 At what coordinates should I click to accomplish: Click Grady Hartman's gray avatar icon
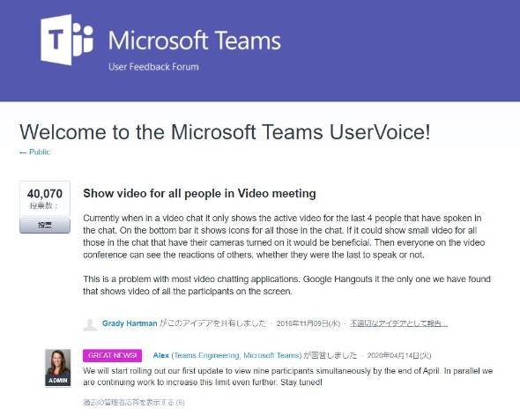tap(90, 324)
